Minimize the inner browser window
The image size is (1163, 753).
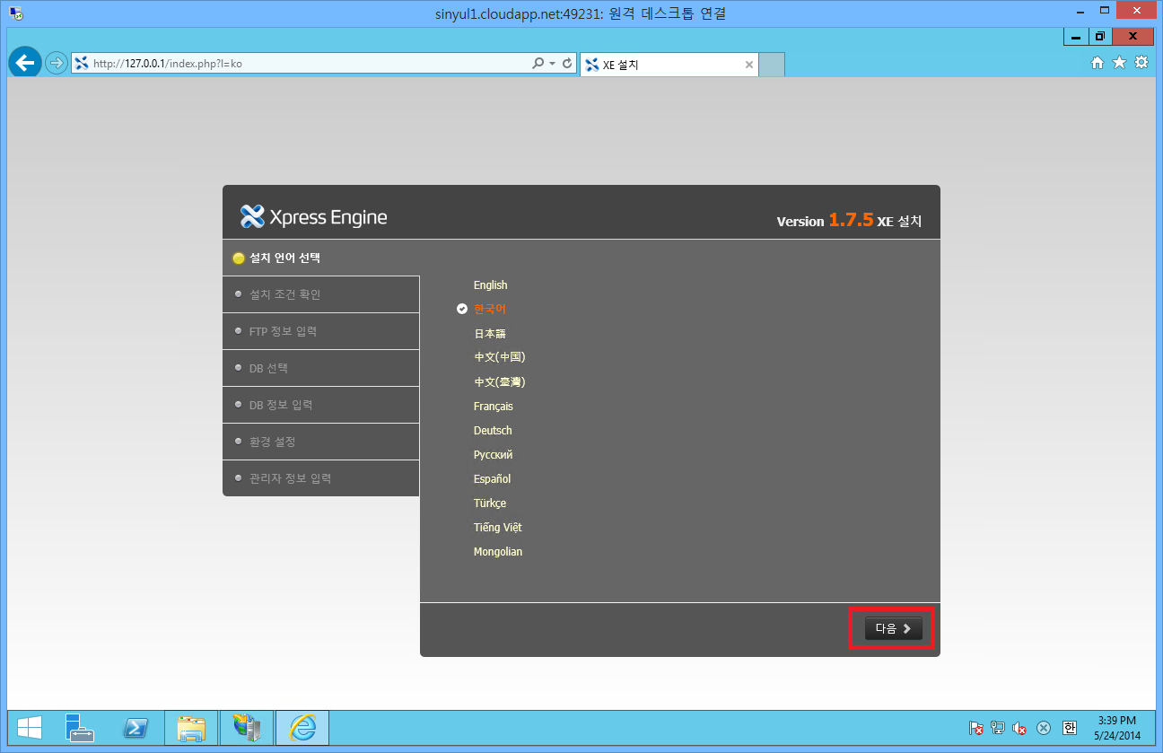pyautogui.click(x=1077, y=36)
